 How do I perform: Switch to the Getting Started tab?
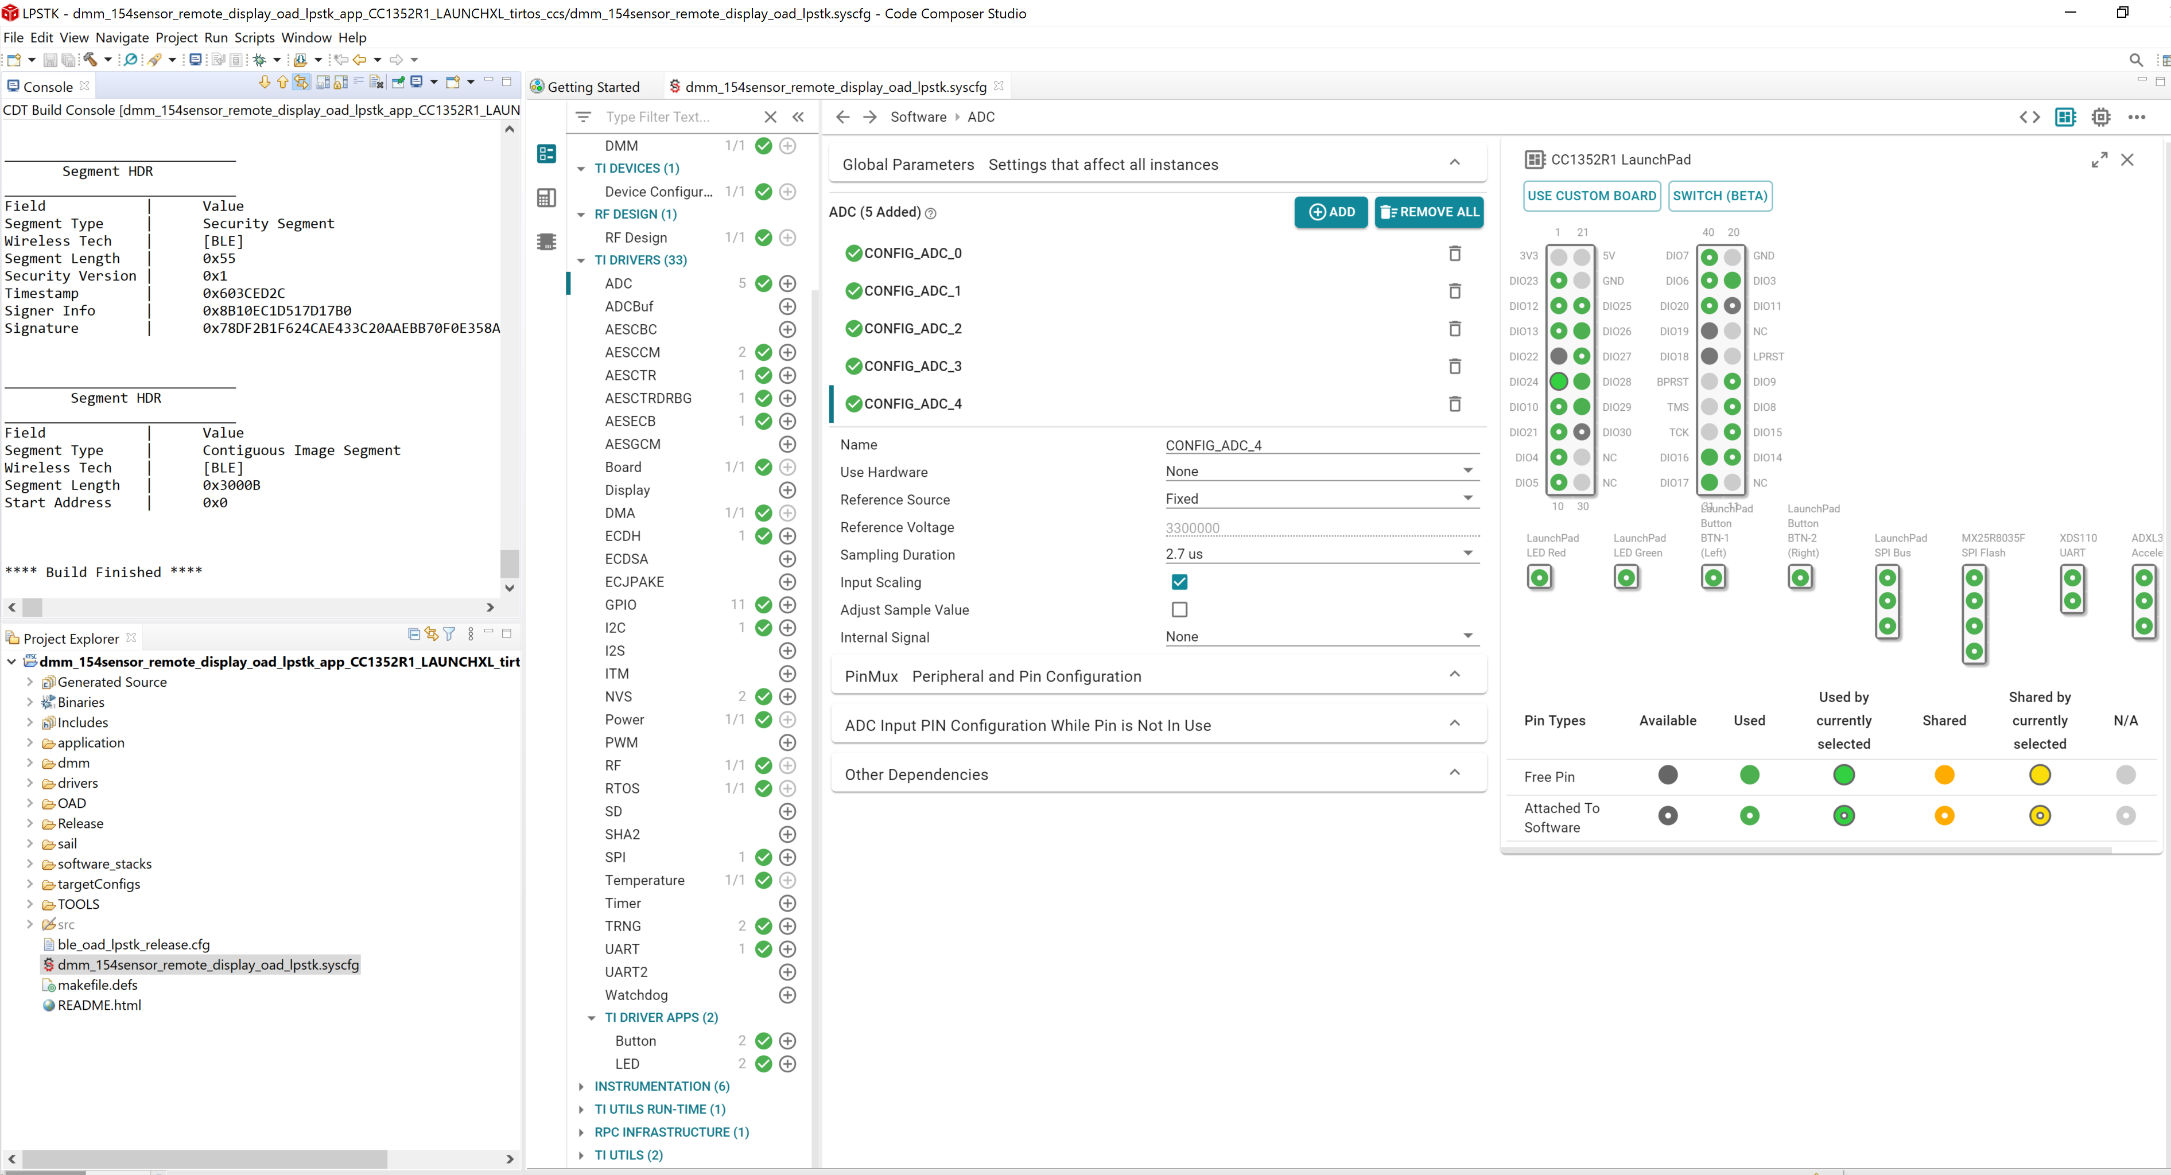(x=592, y=87)
